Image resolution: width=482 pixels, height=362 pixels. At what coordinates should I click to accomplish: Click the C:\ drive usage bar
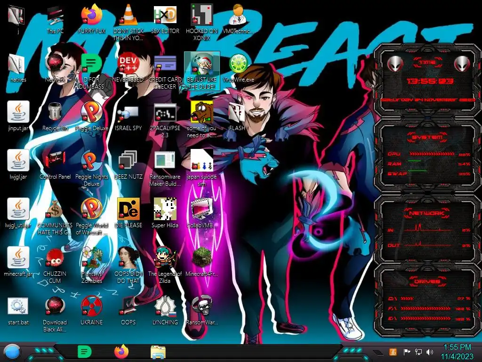pyautogui.click(x=407, y=298)
